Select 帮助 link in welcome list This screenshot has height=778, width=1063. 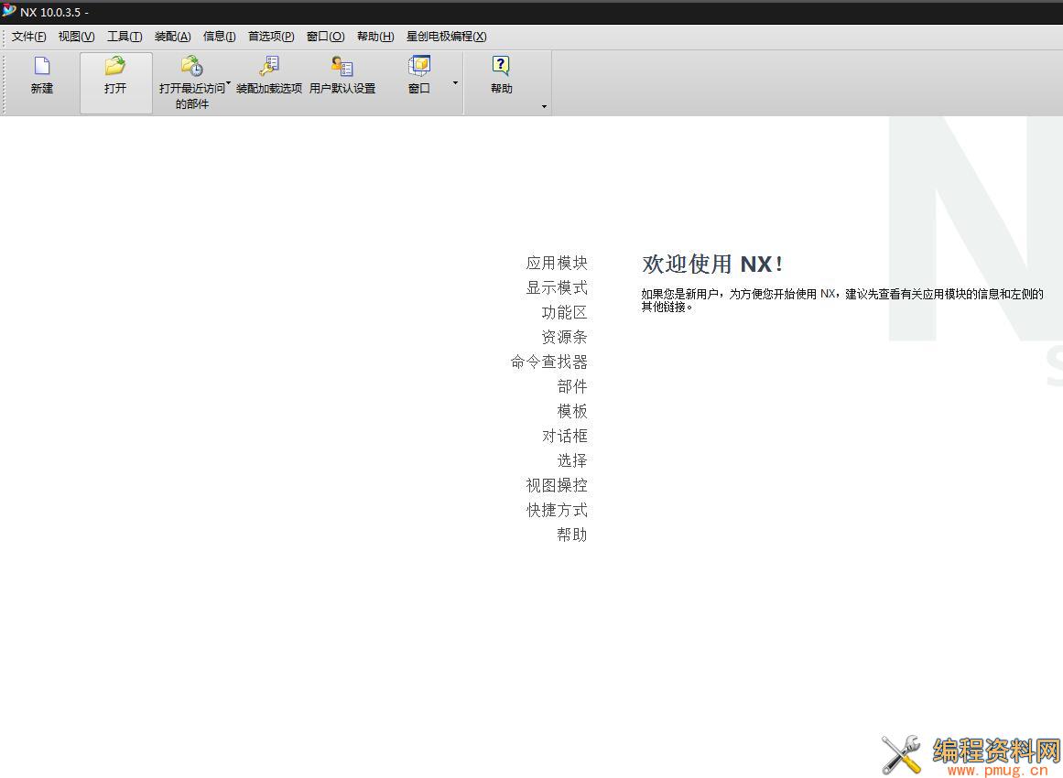(572, 535)
